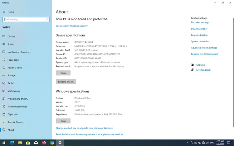The width and height of the screenshot is (234, 146).
Task: Click the tray network globe icon
Action: tap(203, 143)
